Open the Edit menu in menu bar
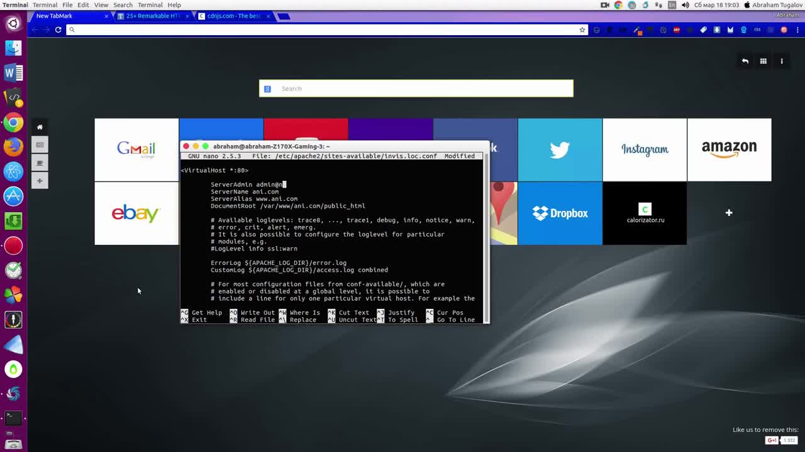 [x=83, y=5]
